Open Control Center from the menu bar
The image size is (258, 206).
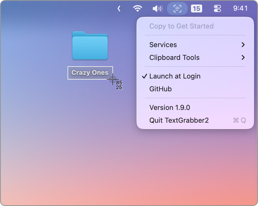217,8
